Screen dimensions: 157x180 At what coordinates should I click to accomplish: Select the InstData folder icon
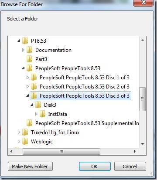(42, 114)
